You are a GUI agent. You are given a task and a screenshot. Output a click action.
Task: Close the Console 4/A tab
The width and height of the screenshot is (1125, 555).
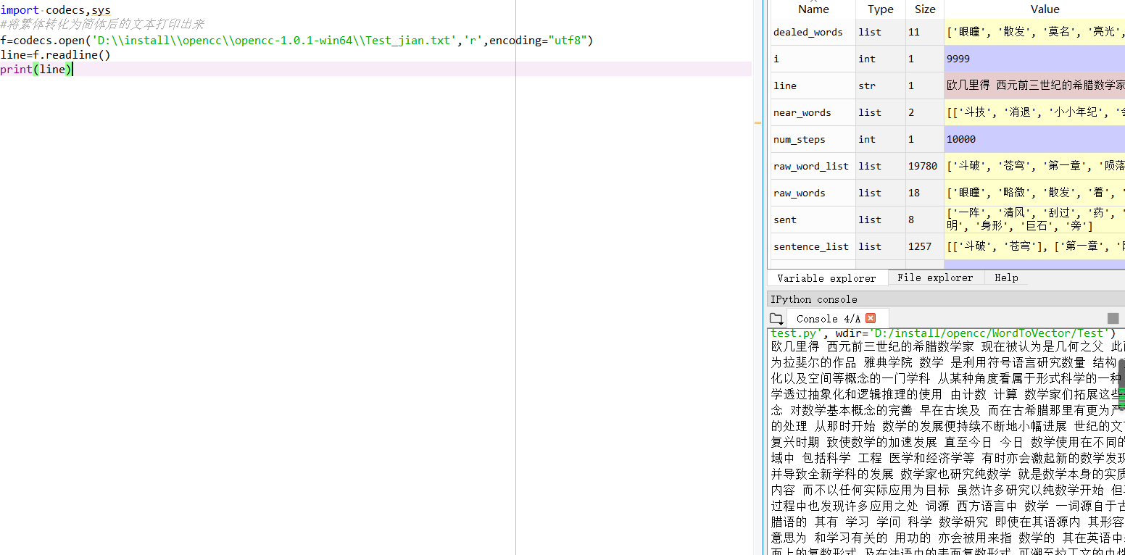tap(871, 318)
